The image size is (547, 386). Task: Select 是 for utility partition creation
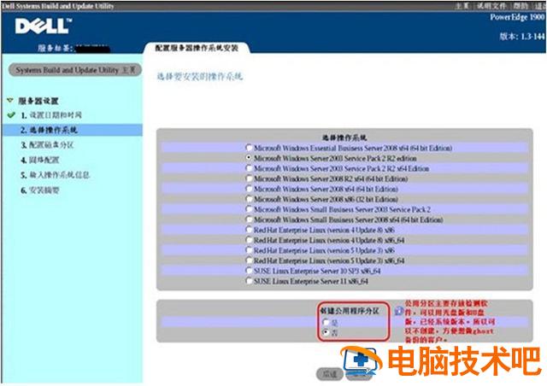click(x=326, y=322)
